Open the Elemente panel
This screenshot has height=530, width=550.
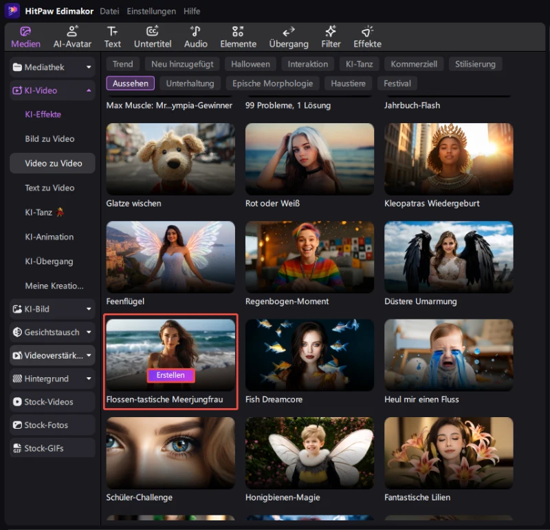tap(238, 36)
